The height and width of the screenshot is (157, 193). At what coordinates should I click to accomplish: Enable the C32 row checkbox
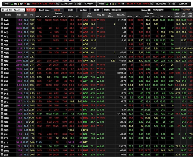pos(2,154)
